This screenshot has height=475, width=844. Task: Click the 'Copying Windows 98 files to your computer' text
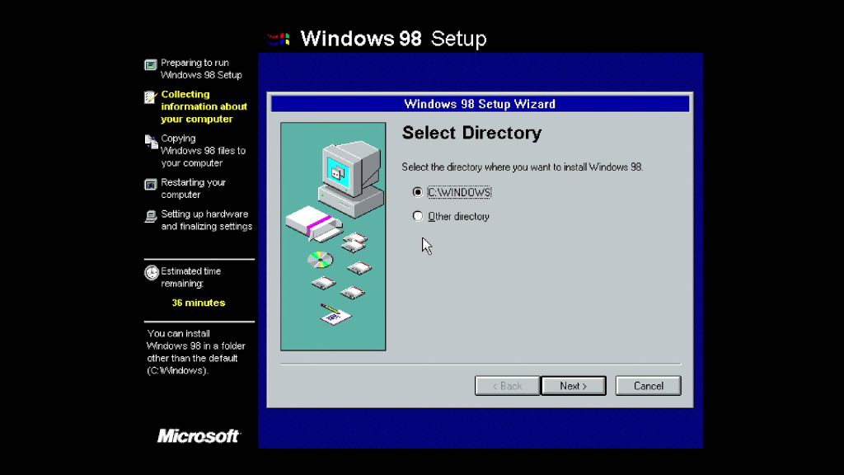coord(203,151)
